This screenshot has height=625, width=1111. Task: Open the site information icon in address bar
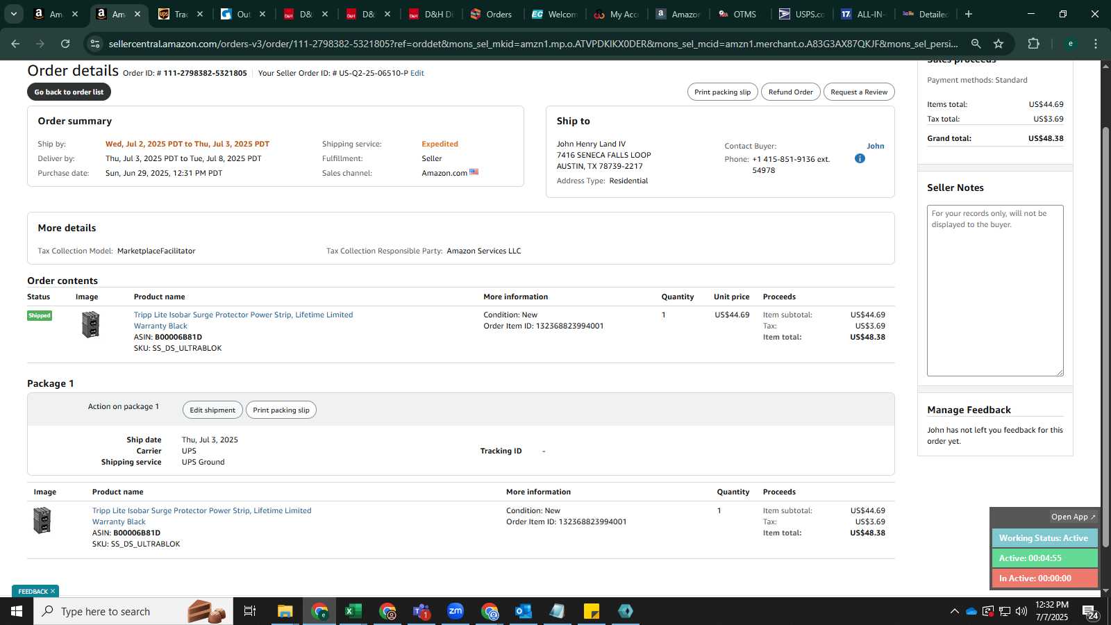(x=95, y=44)
